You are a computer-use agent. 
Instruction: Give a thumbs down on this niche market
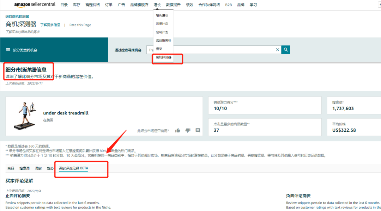[188, 130]
